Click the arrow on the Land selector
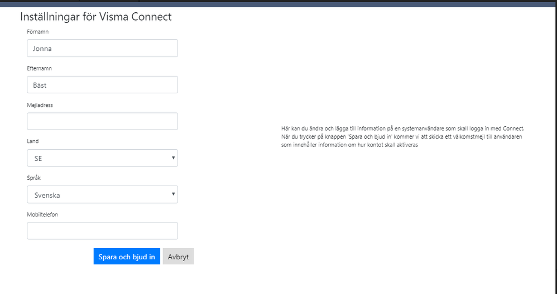 (174, 158)
